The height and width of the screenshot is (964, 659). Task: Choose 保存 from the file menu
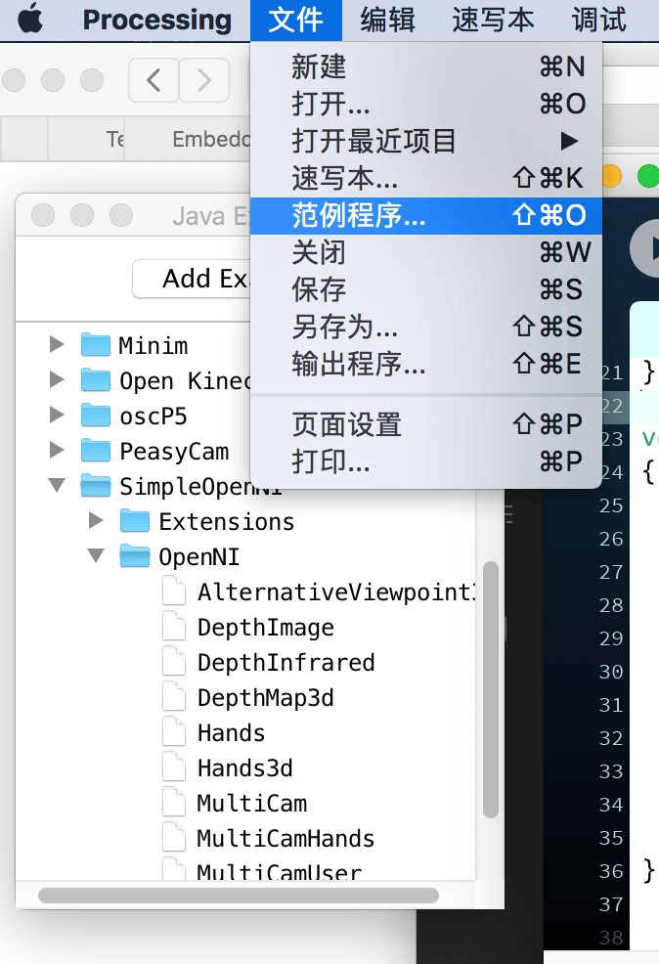pos(426,289)
